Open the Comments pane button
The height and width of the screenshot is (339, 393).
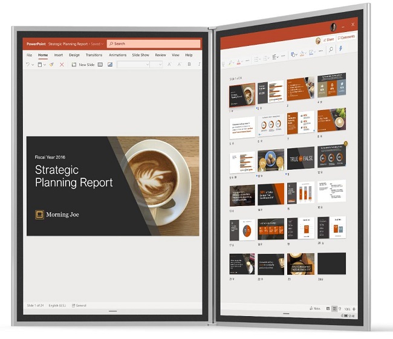(346, 37)
